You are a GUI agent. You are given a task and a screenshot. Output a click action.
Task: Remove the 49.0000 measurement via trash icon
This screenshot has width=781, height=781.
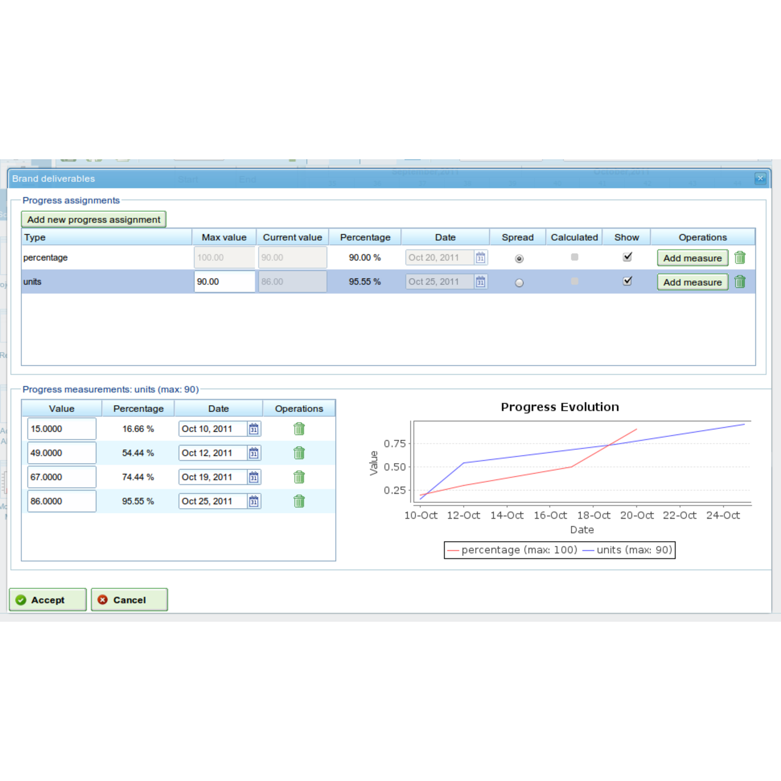pyautogui.click(x=299, y=453)
